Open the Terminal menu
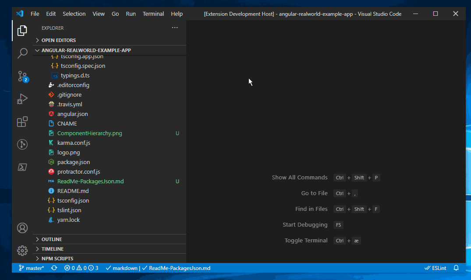471x280 pixels. [153, 14]
